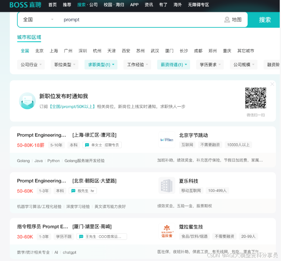Open 有了 in top navigation

tap(163, 5)
